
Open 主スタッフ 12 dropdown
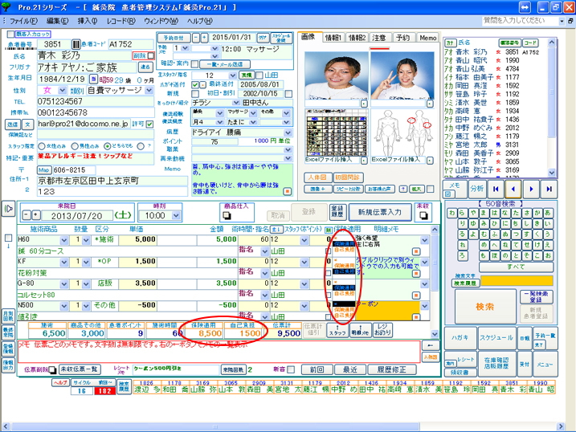pos(232,75)
